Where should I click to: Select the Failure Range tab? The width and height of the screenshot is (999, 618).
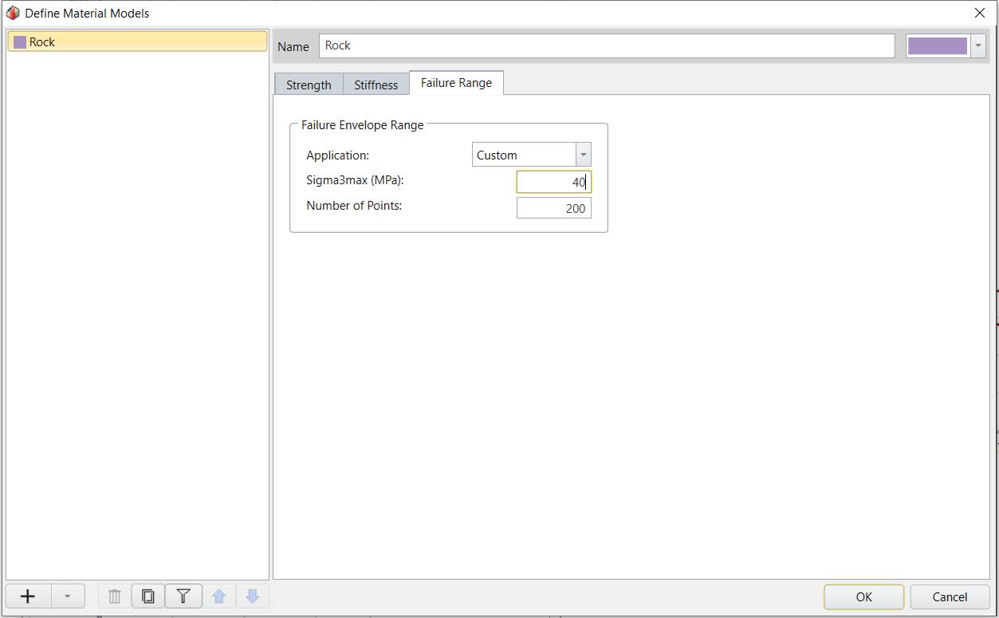456,82
